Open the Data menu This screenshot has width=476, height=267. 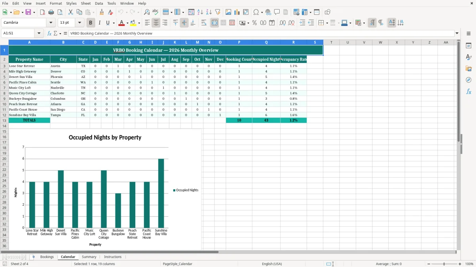coord(99,3)
